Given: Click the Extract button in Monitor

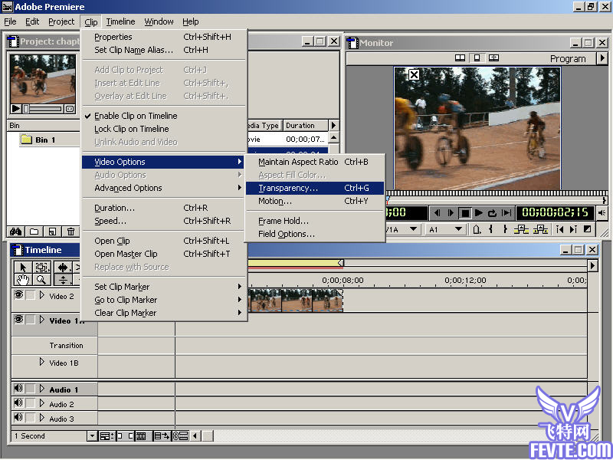Looking at the screenshot, I should [540, 229].
